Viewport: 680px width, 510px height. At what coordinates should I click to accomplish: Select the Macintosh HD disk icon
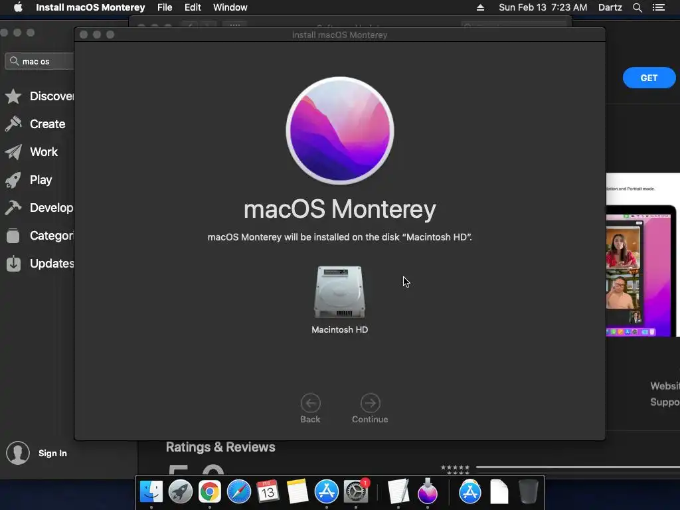click(x=339, y=292)
